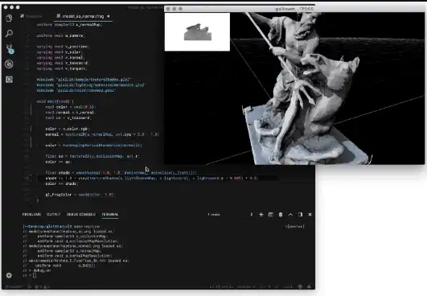Click the 'varying vec3 v_normal;' line
This screenshot has width=427, height=296.
61,57
